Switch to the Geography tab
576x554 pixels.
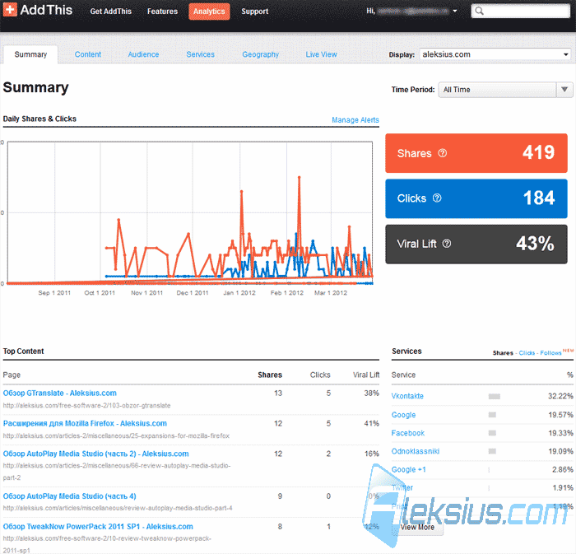[x=261, y=54]
